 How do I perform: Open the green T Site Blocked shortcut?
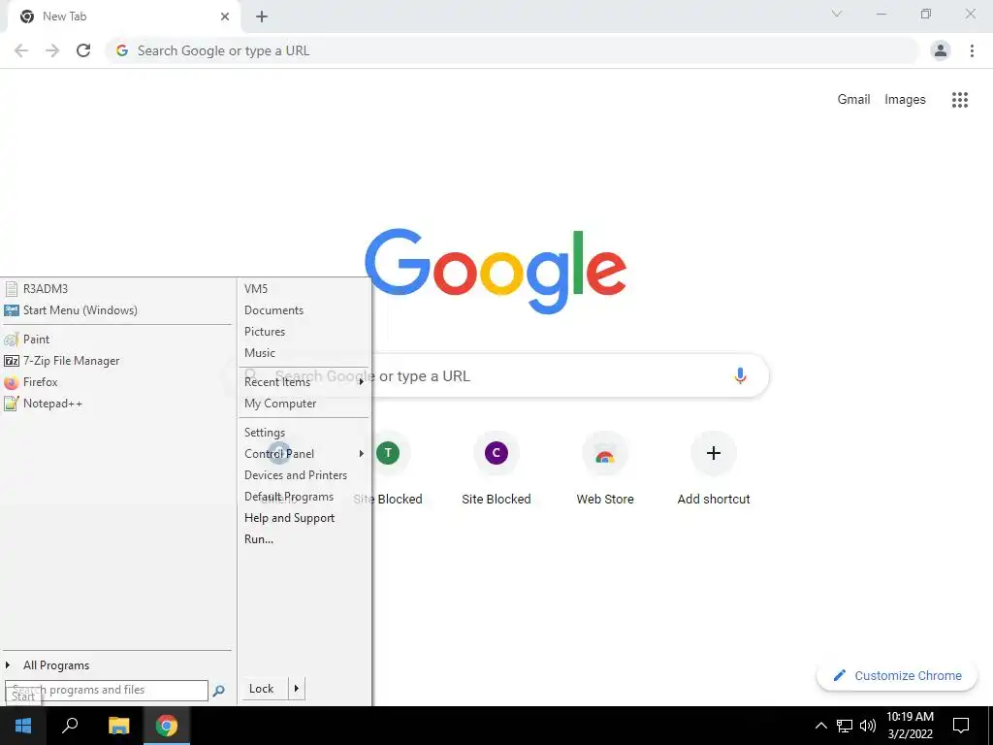pos(388,469)
